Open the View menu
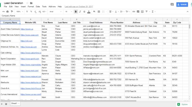This screenshot has width=192, height=107. 17,7
